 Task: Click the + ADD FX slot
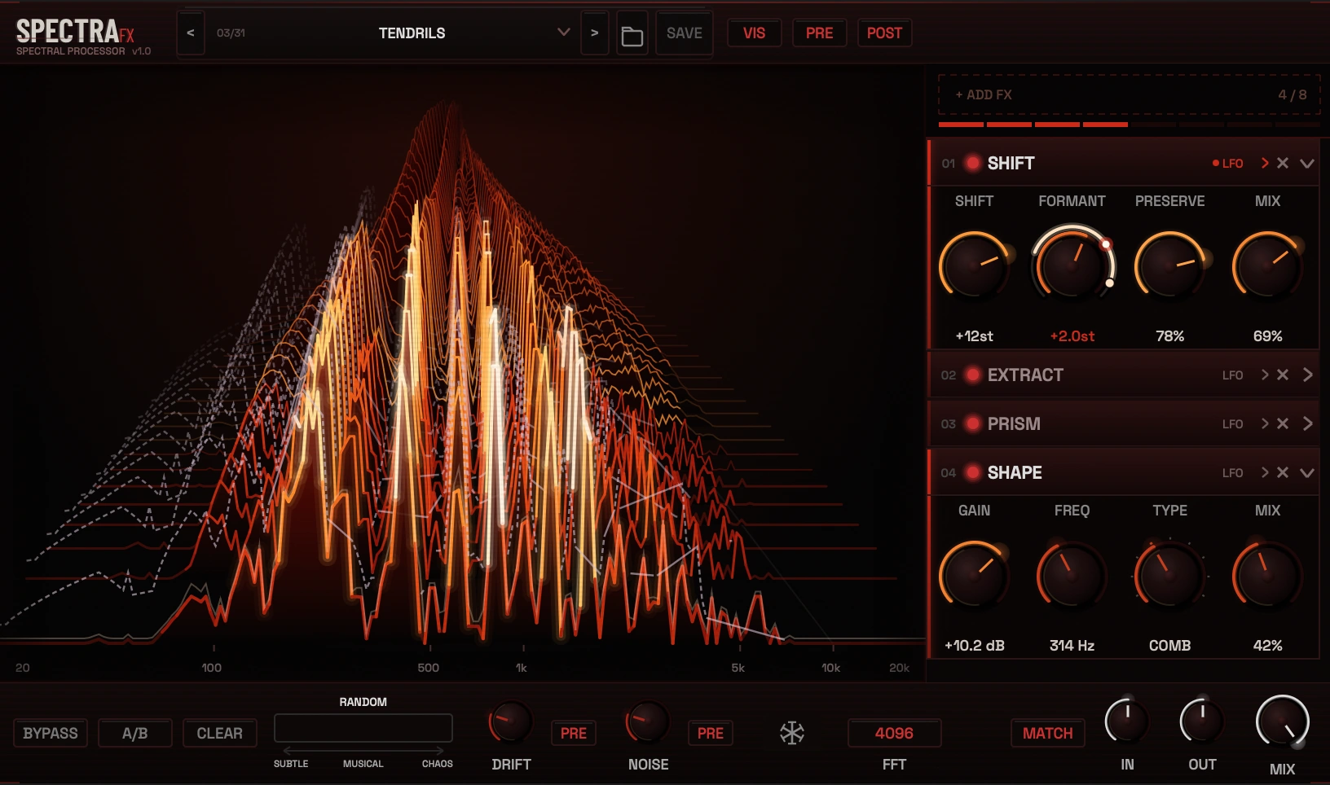(x=1129, y=94)
